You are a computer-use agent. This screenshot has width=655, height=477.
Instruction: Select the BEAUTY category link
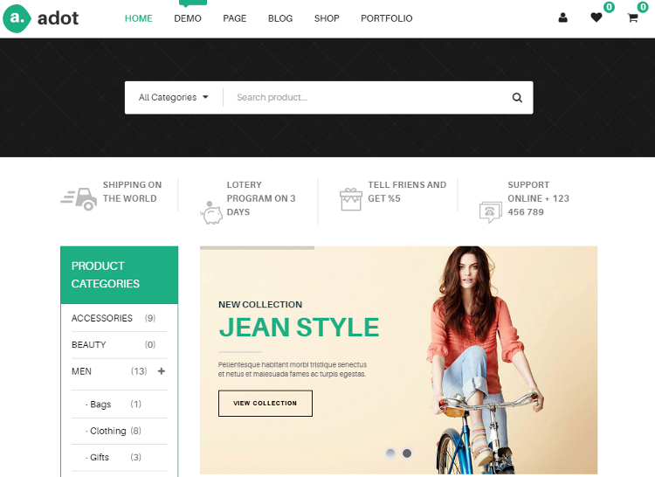[x=88, y=345]
